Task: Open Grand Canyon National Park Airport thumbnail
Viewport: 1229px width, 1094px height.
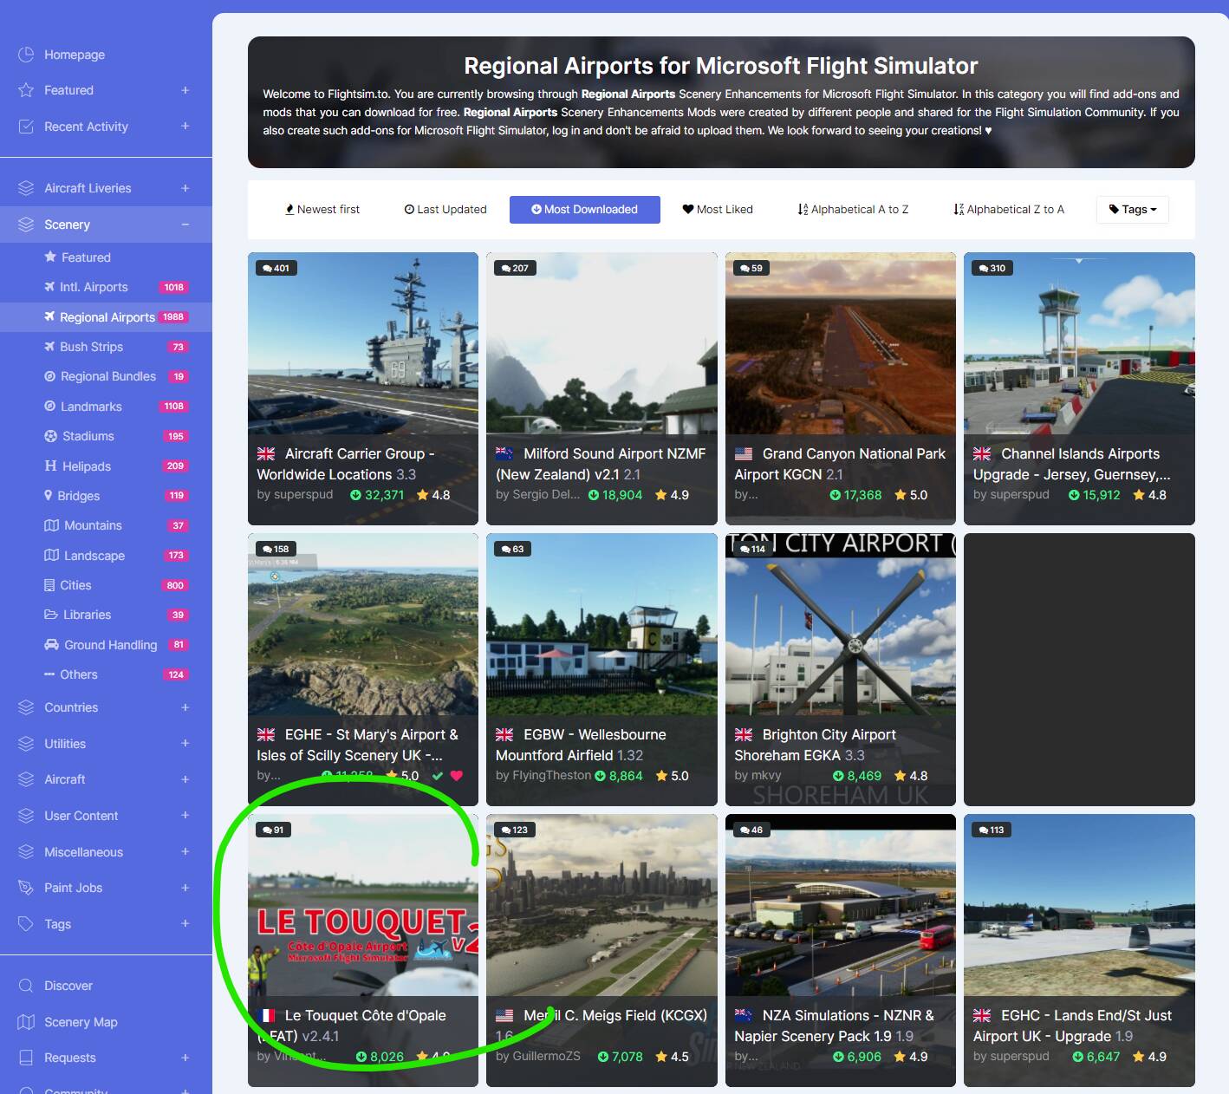Action: (841, 343)
